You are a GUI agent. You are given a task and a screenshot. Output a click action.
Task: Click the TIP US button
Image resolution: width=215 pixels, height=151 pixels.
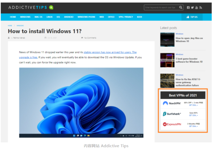[x=192, y=17]
